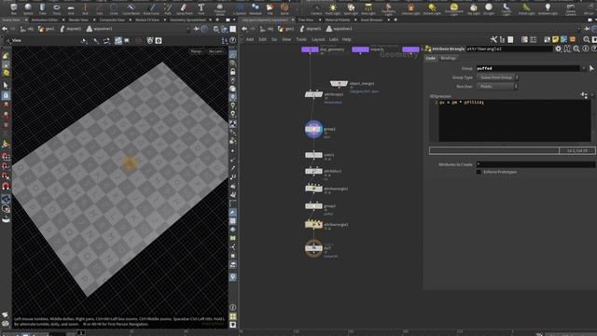Select the Grid shelf tool
This screenshot has height=336, width=597.
coord(71,8)
